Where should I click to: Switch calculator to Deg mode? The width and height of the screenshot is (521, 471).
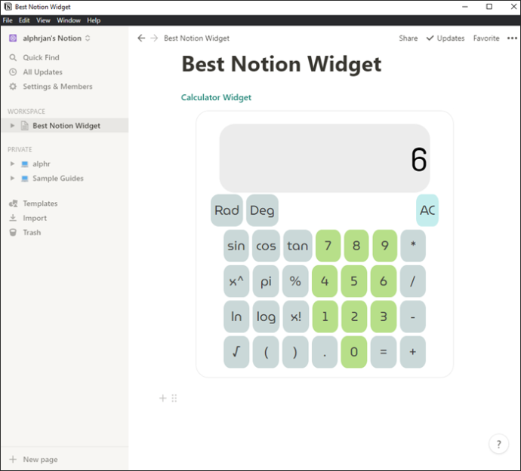(262, 210)
